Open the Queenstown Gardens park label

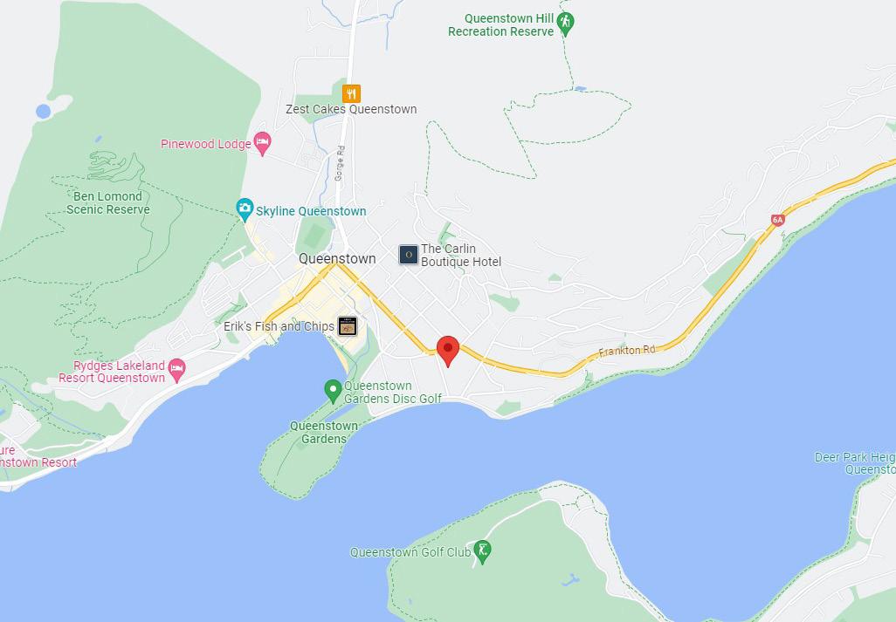[x=324, y=432]
